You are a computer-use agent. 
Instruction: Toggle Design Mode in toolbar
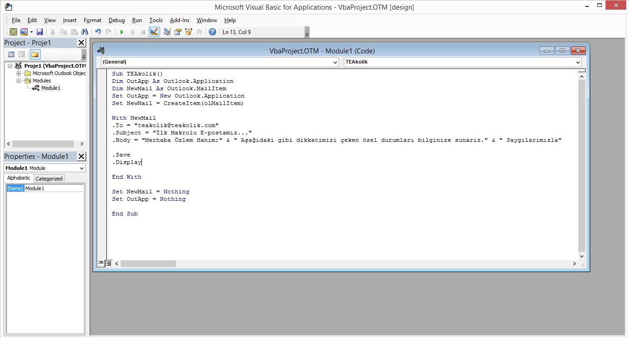[154, 32]
